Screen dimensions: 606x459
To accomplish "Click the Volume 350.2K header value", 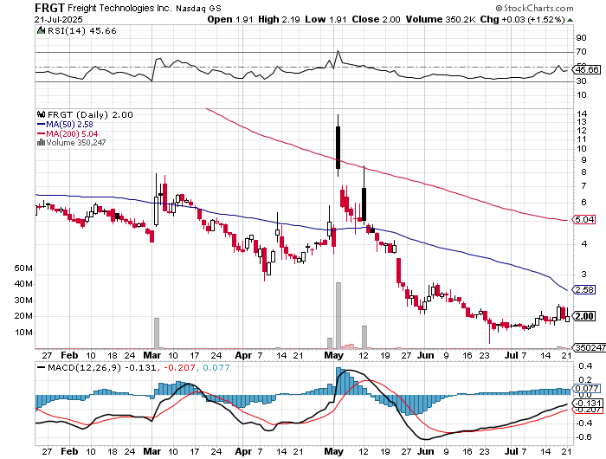I will click(x=441, y=19).
